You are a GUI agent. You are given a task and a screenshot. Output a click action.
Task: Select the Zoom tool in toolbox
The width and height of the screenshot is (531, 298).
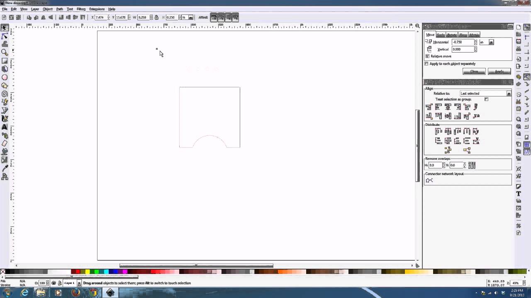[5, 53]
